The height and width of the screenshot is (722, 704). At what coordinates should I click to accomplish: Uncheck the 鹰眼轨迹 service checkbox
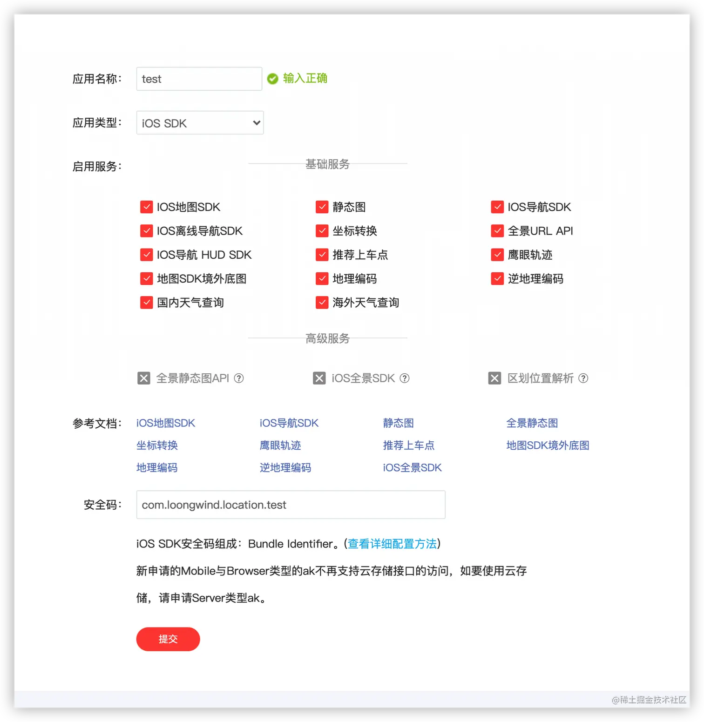point(497,255)
